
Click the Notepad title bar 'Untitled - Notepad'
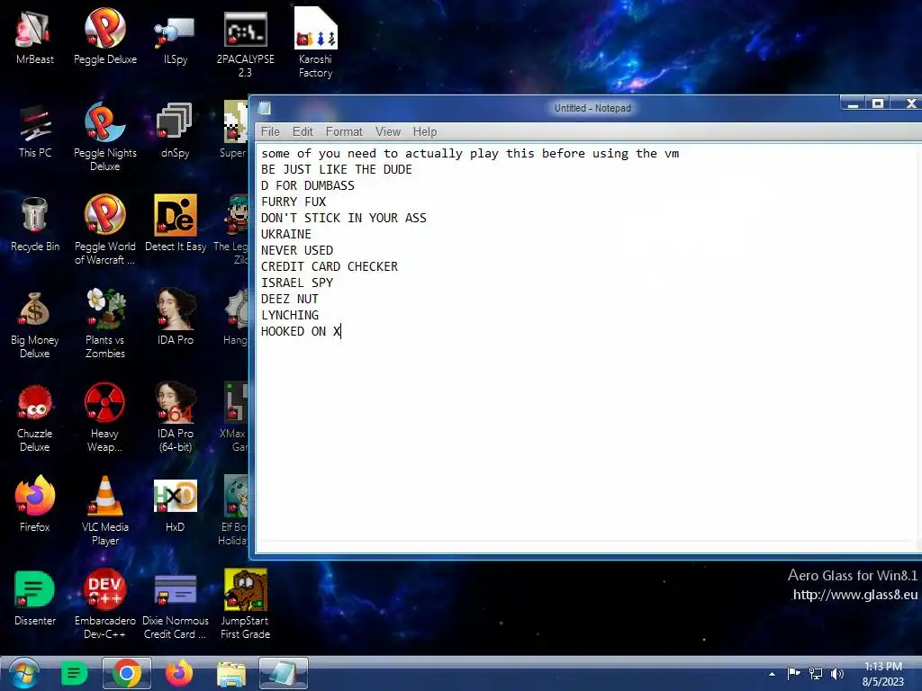(x=592, y=108)
